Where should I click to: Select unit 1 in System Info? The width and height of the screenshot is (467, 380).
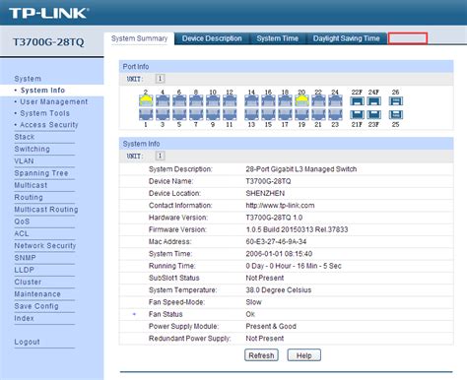coord(160,156)
